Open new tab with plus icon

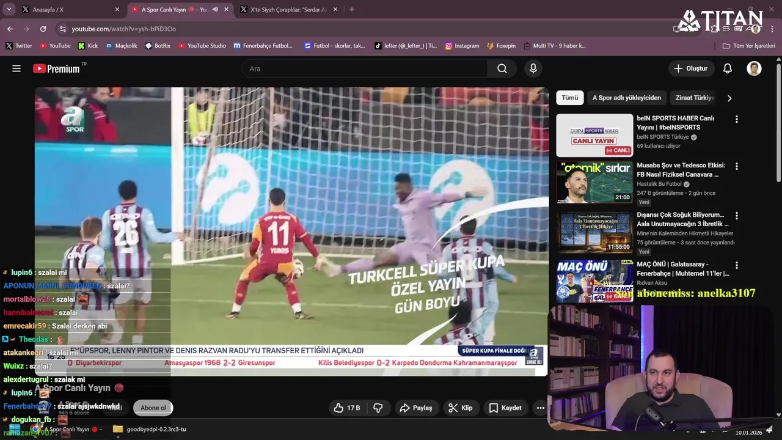(351, 9)
